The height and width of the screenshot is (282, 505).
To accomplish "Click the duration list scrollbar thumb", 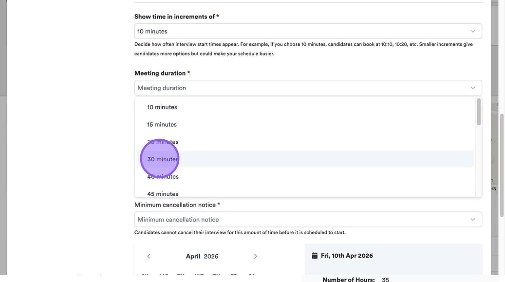I will pyautogui.click(x=479, y=112).
